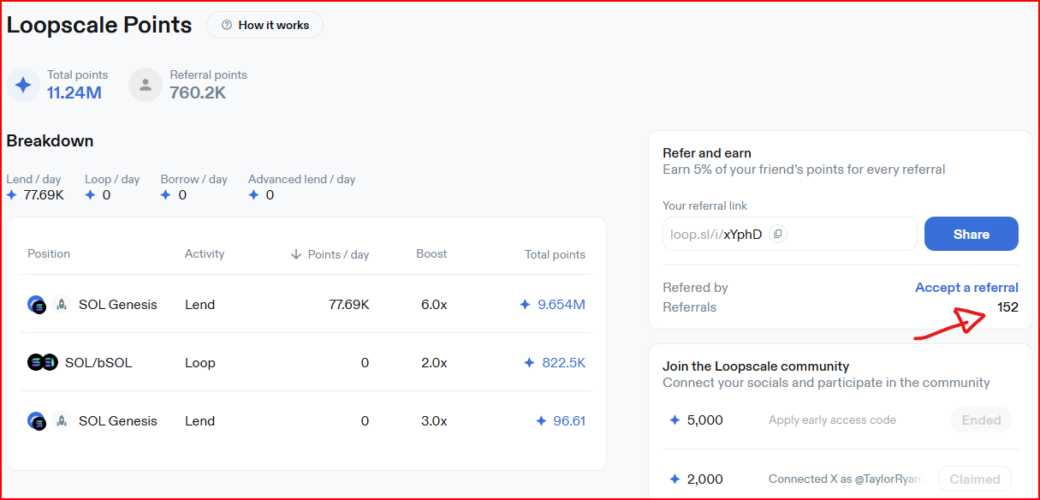
Task: Click the Claimed button for Connected X
Action: pyautogui.click(x=974, y=479)
